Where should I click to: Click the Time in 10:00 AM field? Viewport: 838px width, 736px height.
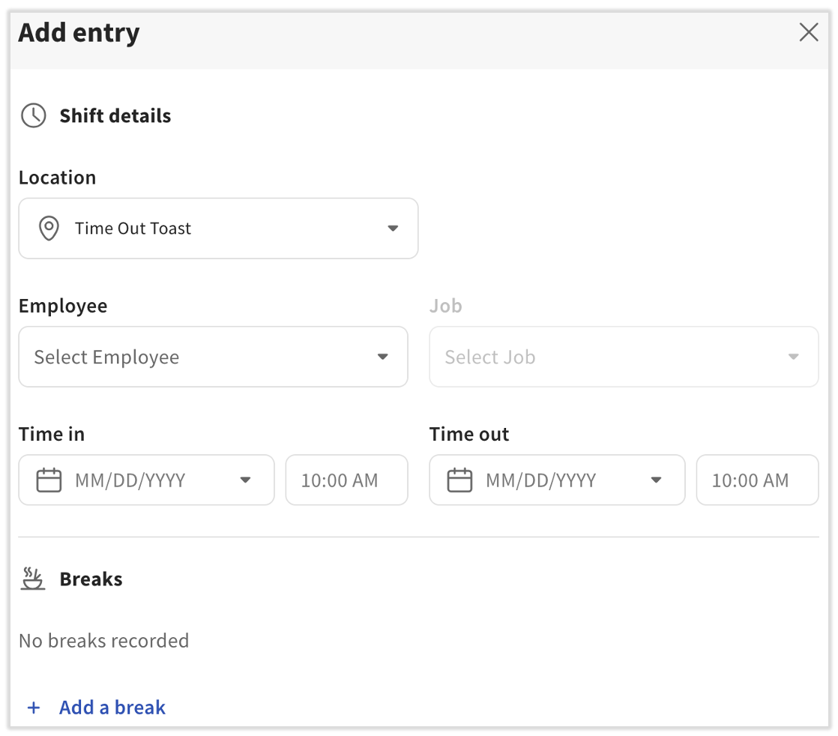point(346,480)
